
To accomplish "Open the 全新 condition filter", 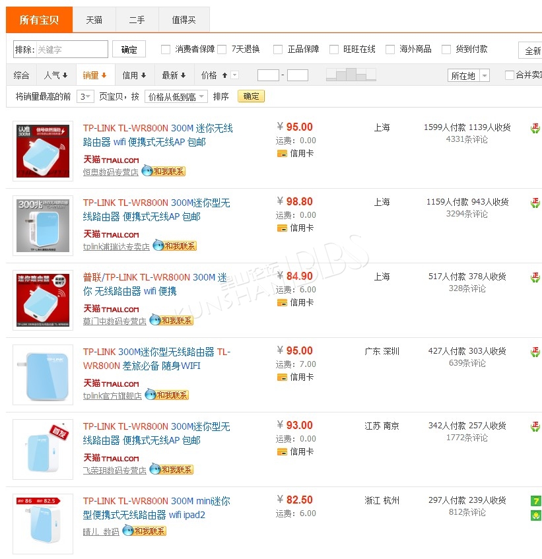I will (x=530, y=50).
